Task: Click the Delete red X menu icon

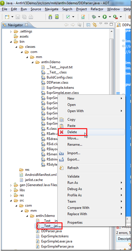Action: click(x=62, y=132)
